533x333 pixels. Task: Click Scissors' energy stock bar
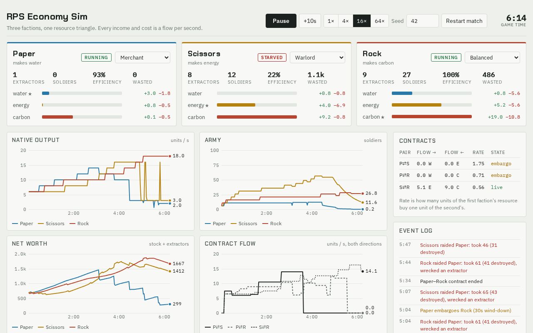tap(257, 105)
